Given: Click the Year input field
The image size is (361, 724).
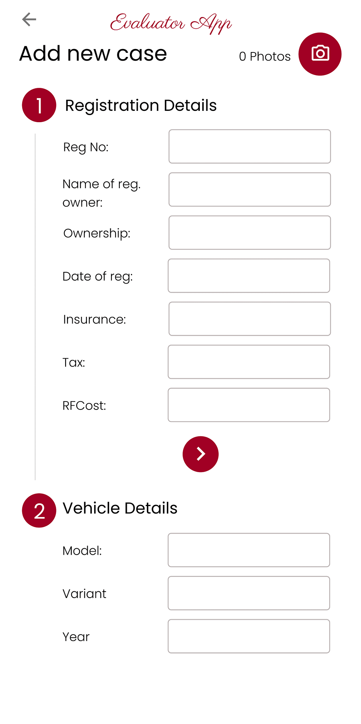Looking at the screenshot, I should pyautogui.click(x=249, y=636).
